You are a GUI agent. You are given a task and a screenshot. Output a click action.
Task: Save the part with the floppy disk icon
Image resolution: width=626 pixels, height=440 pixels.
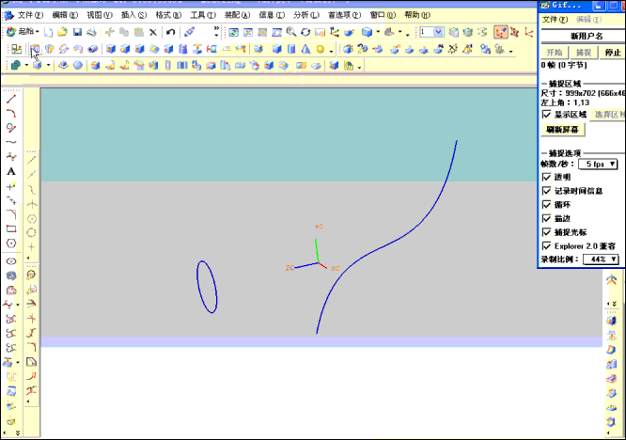coord(77,32)
